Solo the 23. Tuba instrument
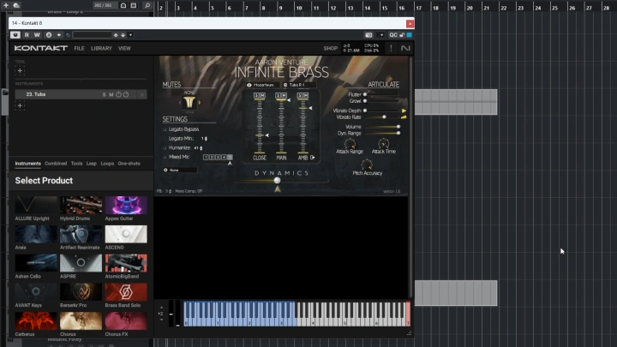This screenshot has width=617, height=347. (x=105, y=94)
